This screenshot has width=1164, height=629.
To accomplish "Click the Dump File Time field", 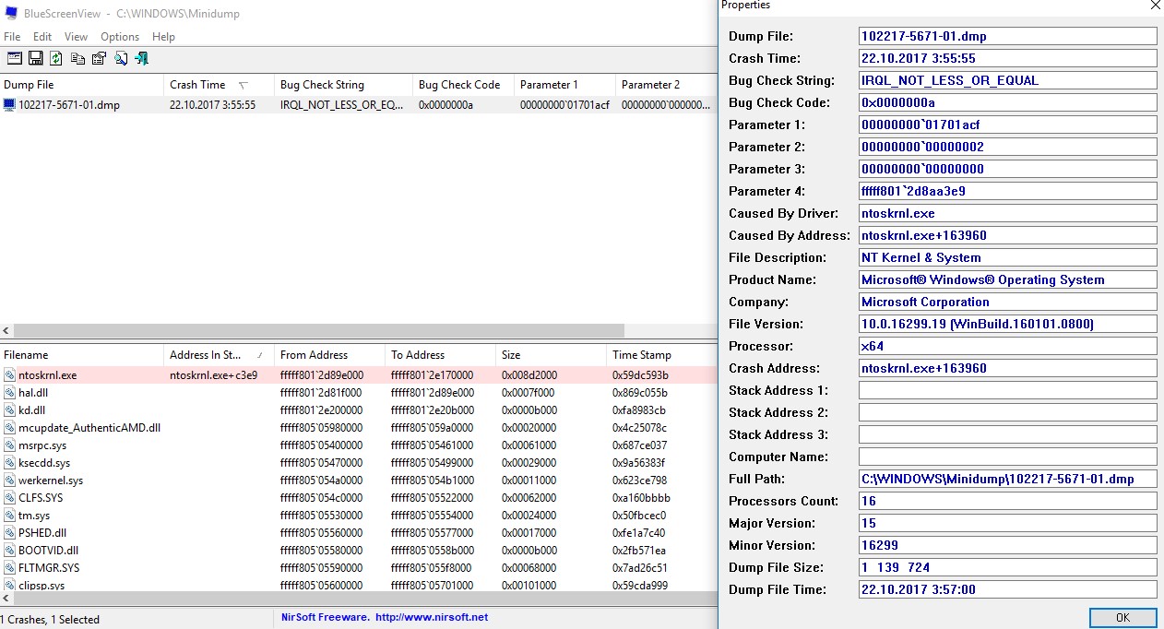I will pyautogui.click(x=1007, y=589).
